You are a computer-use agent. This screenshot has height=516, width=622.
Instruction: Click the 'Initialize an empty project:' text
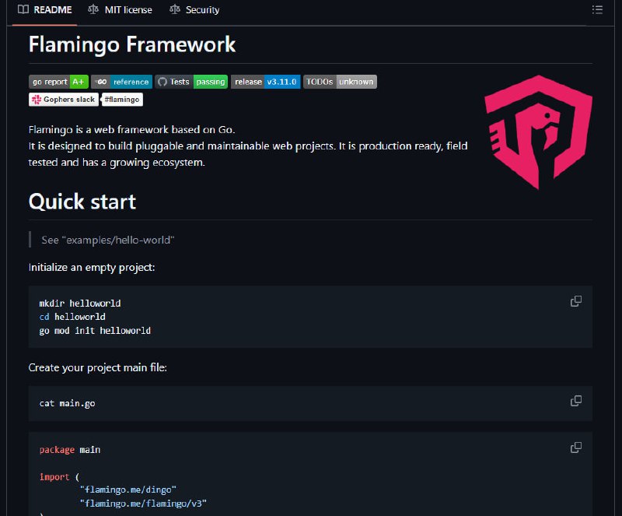tap(92, 267)
